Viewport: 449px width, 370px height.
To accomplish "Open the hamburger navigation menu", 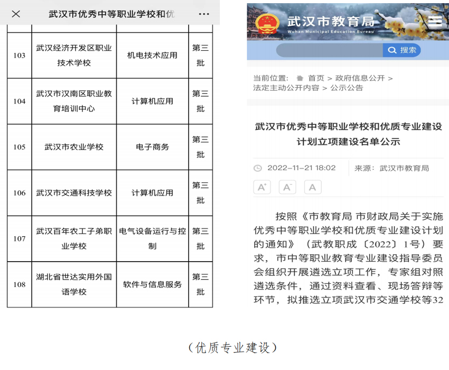I will point(435,22).
